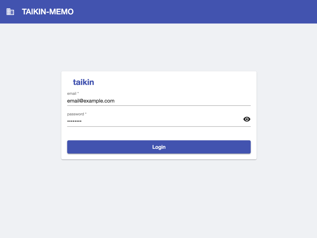Focus the email input field
The width and height of the screenshot is (317, 238).
click(x=159, y=101)
